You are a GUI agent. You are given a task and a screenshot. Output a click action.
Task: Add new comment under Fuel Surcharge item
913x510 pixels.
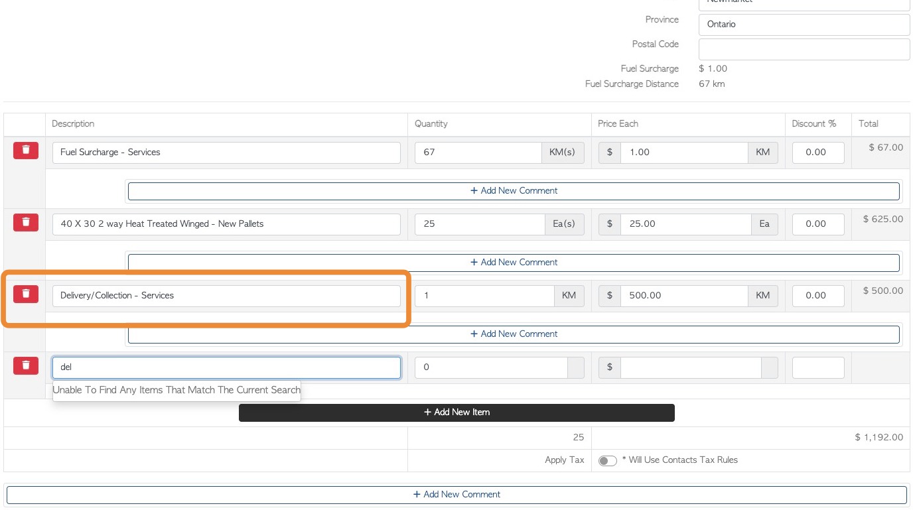514,191
